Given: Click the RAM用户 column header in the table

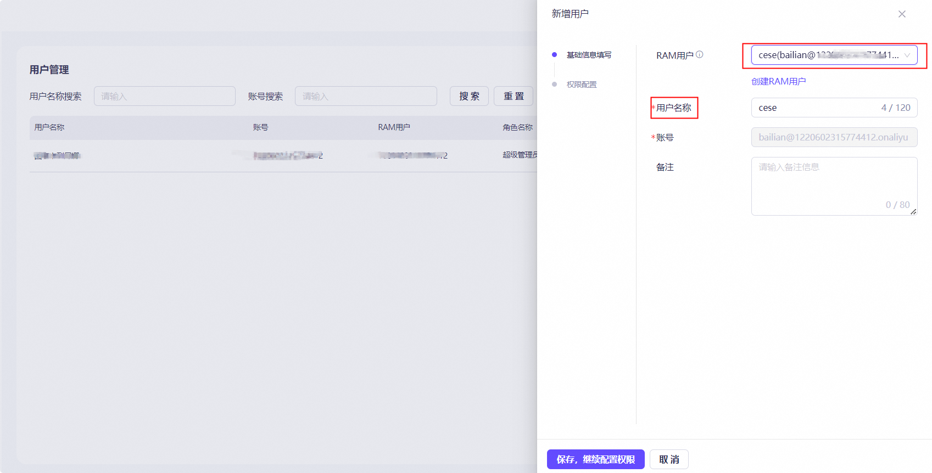Looking at the screenshot, I should pyautogui.click(x=394, y=127).
